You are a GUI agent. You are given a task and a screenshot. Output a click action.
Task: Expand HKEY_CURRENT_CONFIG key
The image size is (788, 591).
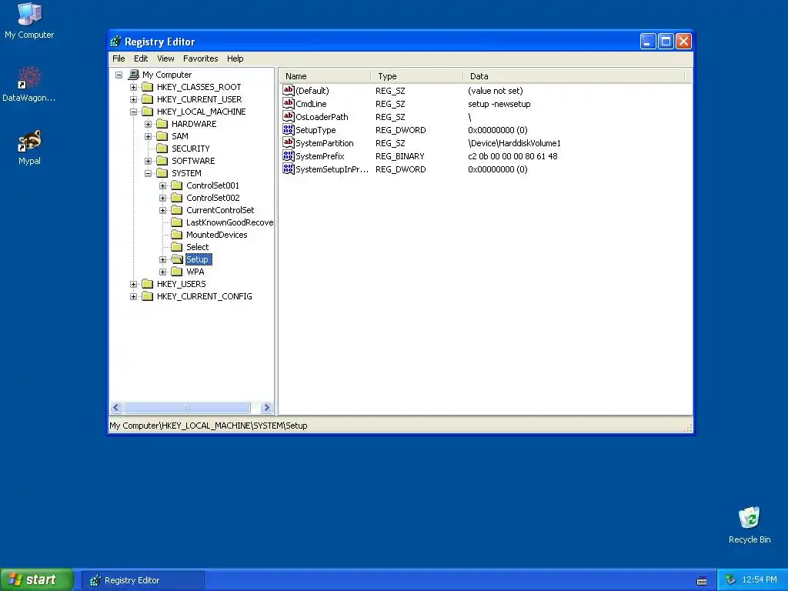pyautogui.click(x=134, y=296)
